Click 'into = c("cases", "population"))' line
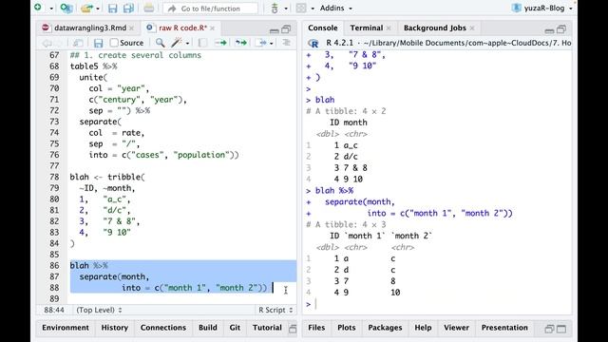608x342 pixels. click(163, 155)
